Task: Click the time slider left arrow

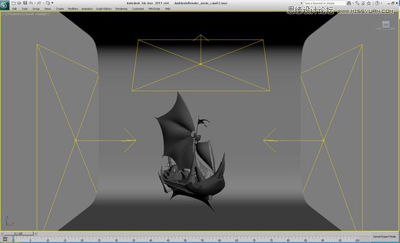Action: point(2,233)
